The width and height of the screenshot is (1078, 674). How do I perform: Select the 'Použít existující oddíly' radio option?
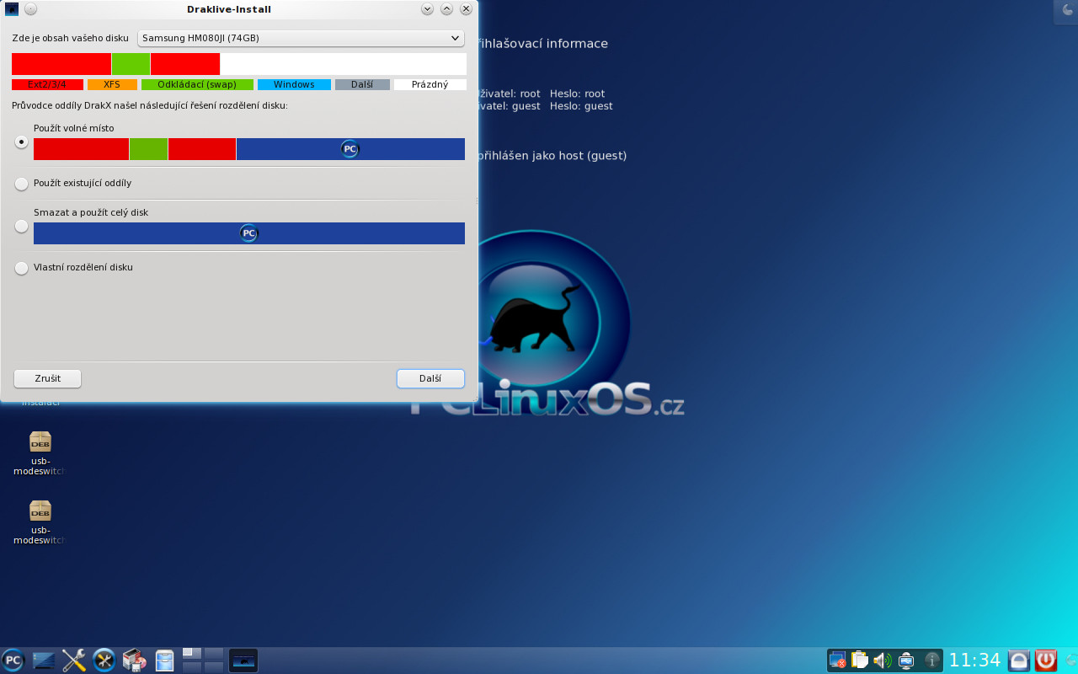point(22,184)
